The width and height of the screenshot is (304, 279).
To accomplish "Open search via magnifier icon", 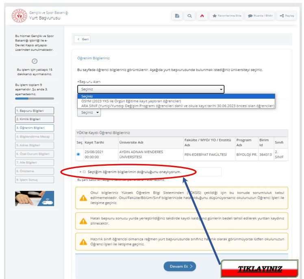I will 190,16.
